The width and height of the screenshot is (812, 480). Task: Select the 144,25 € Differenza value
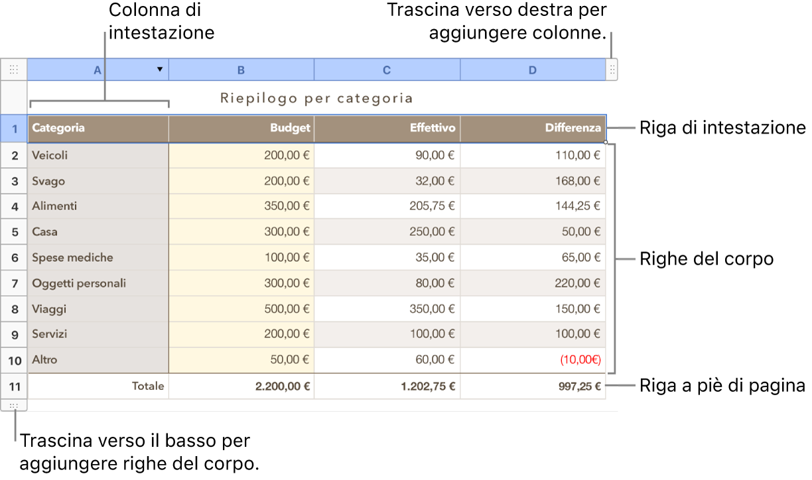coord(533,207)
